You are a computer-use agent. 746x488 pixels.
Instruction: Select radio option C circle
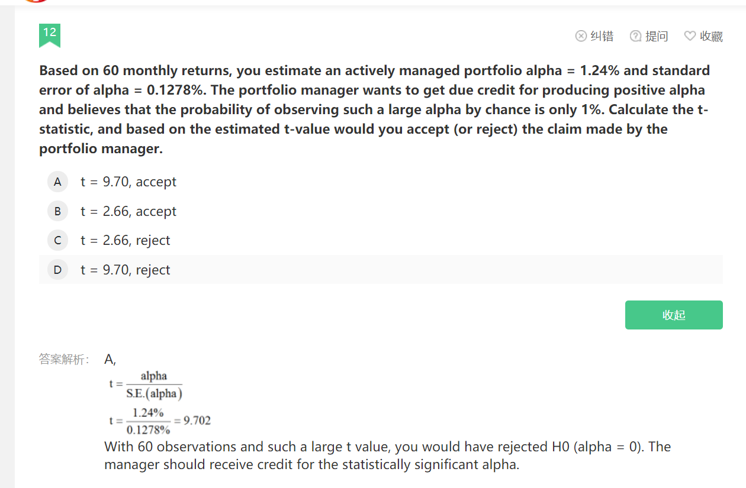coord(57,240)
